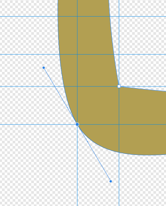This screenshot has width=166, height=206.
Task: Click intersection of top horizontal and right vertical guides
Action: (119, 17)
